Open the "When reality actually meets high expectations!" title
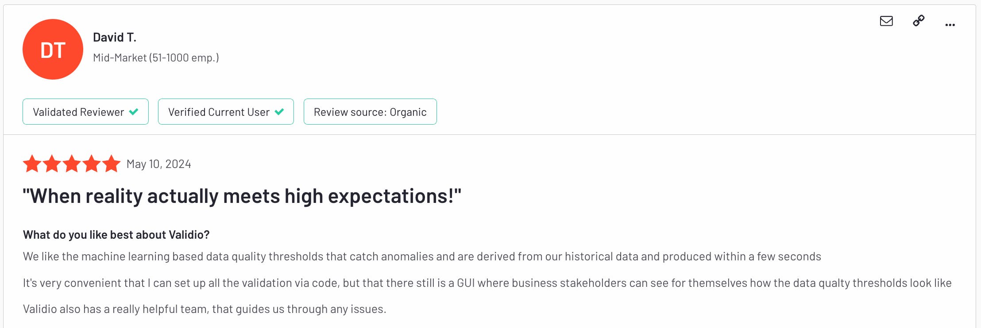 pyautogui.click(x=242, y=196)
